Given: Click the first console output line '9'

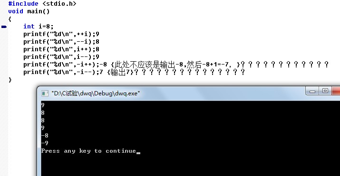Looking at the screenshot, I should (x=43, y=105).
